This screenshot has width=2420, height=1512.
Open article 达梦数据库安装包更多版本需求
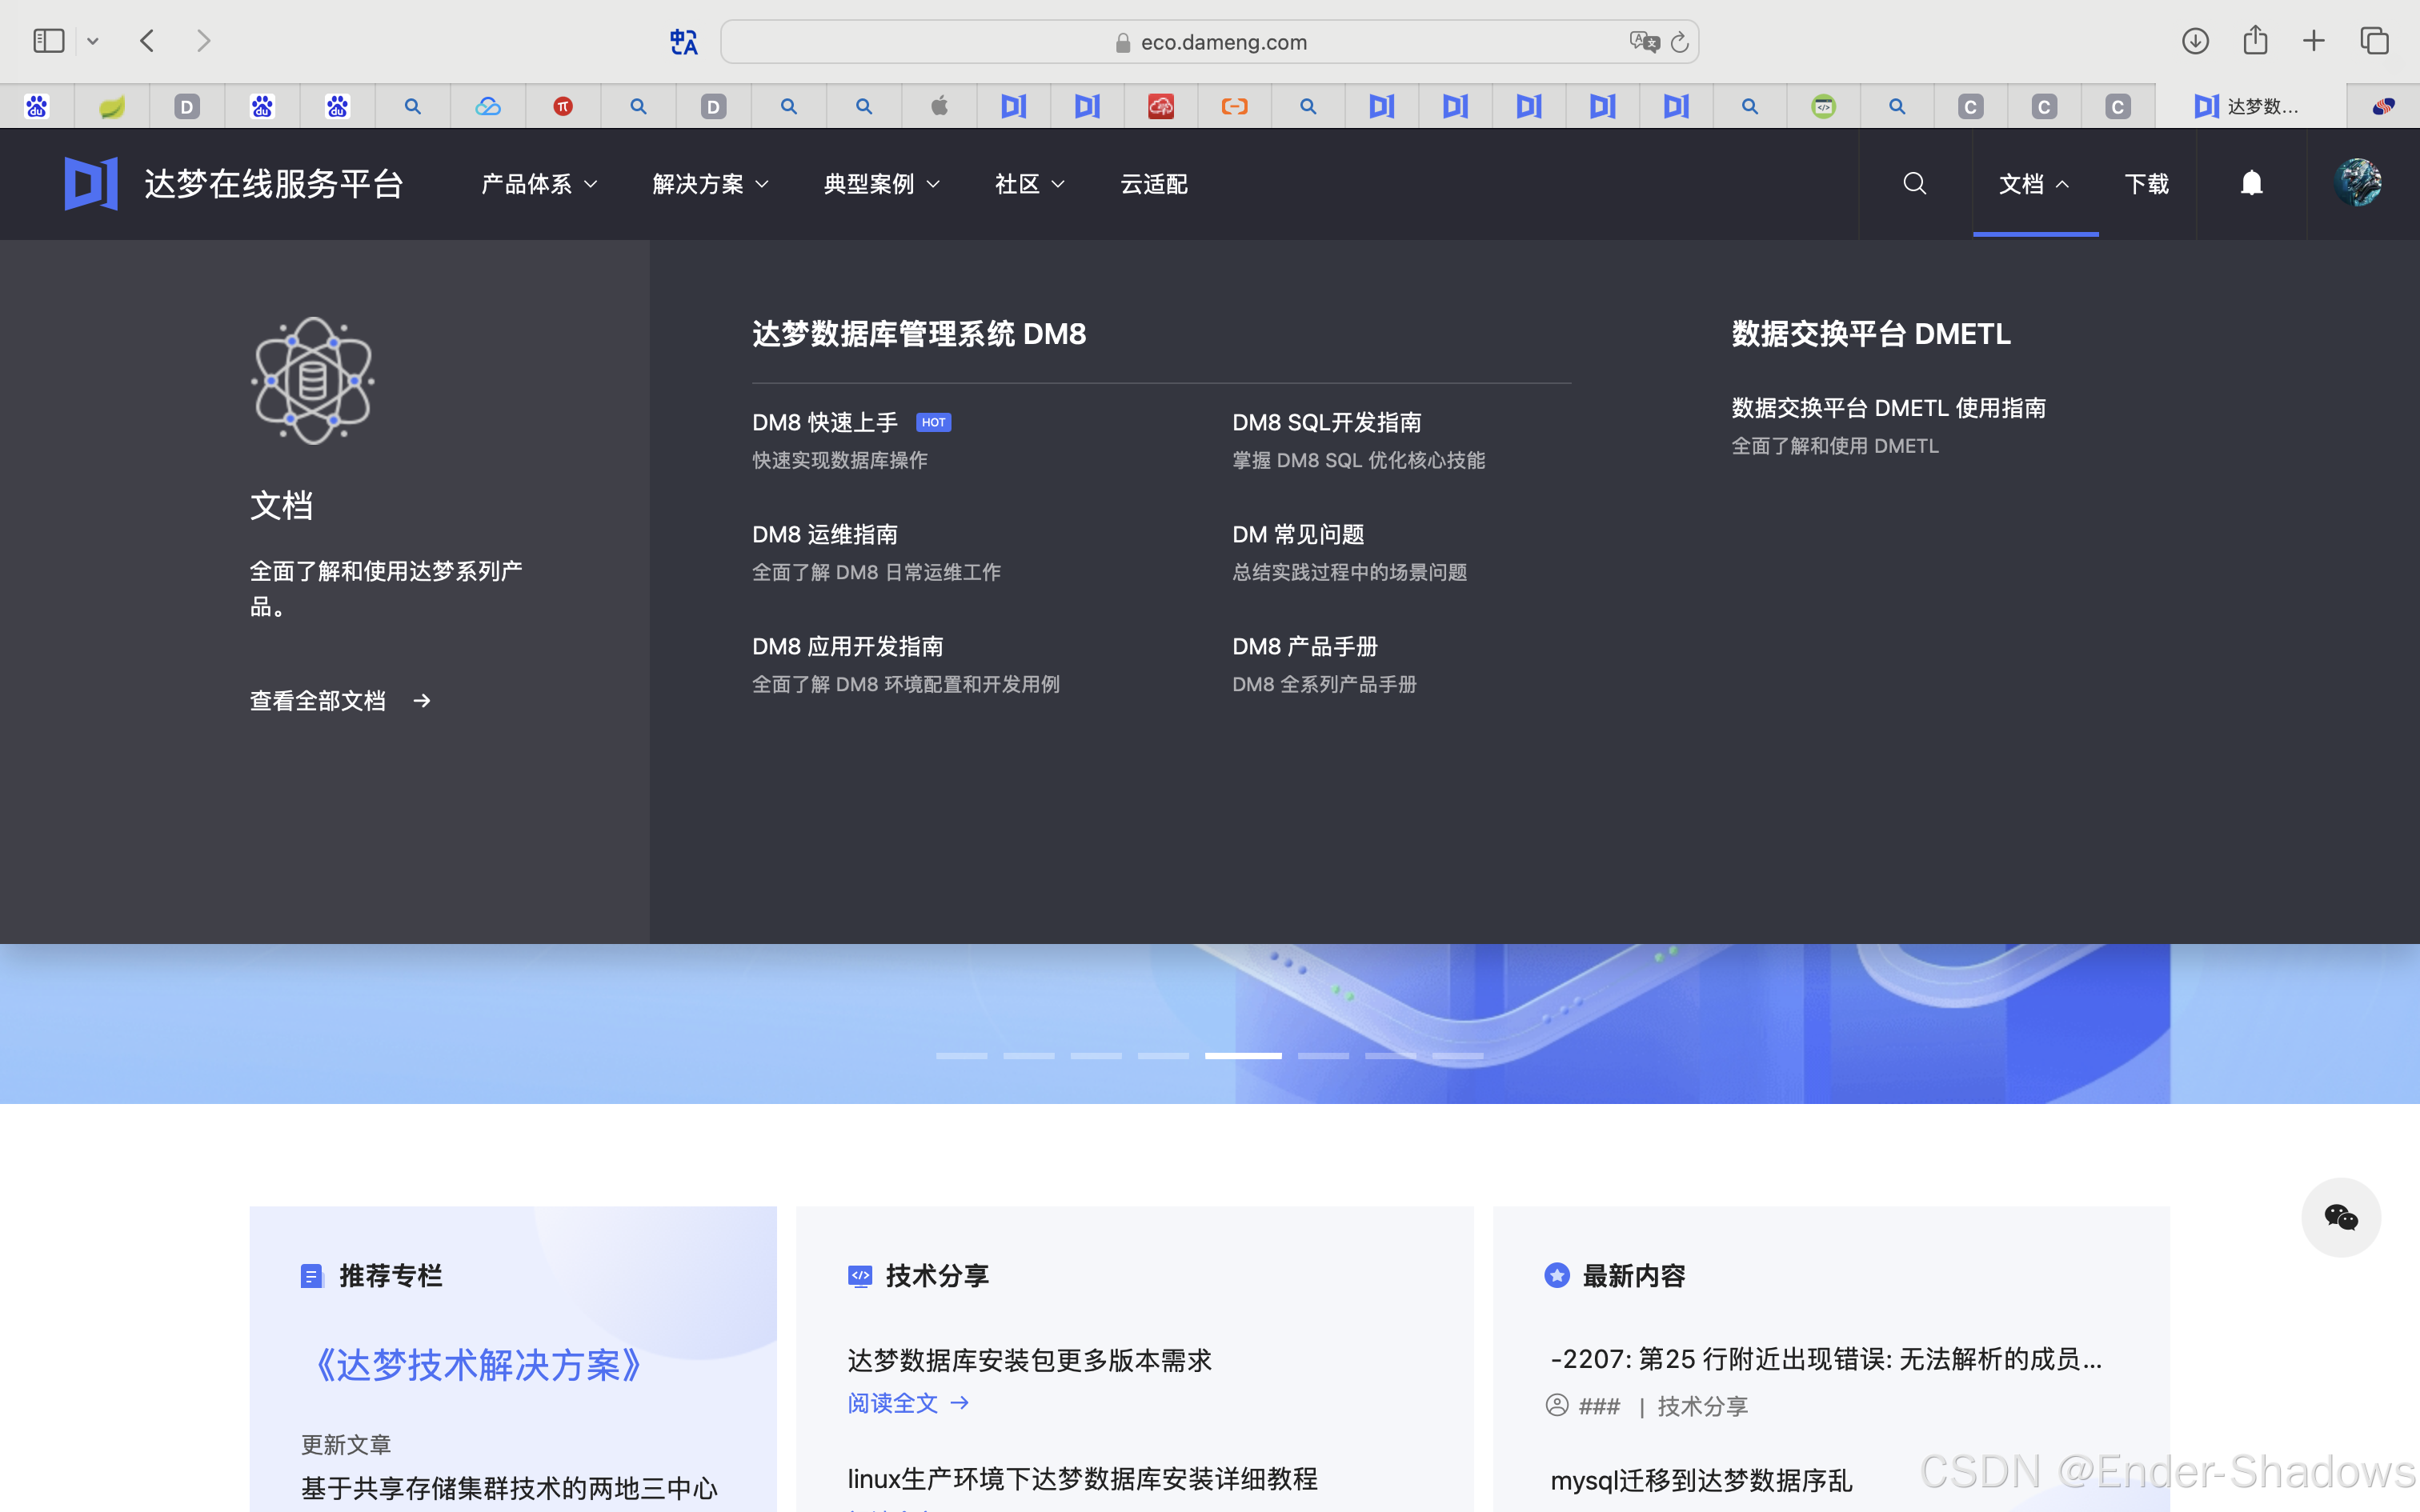[x=1029, y=1360]
